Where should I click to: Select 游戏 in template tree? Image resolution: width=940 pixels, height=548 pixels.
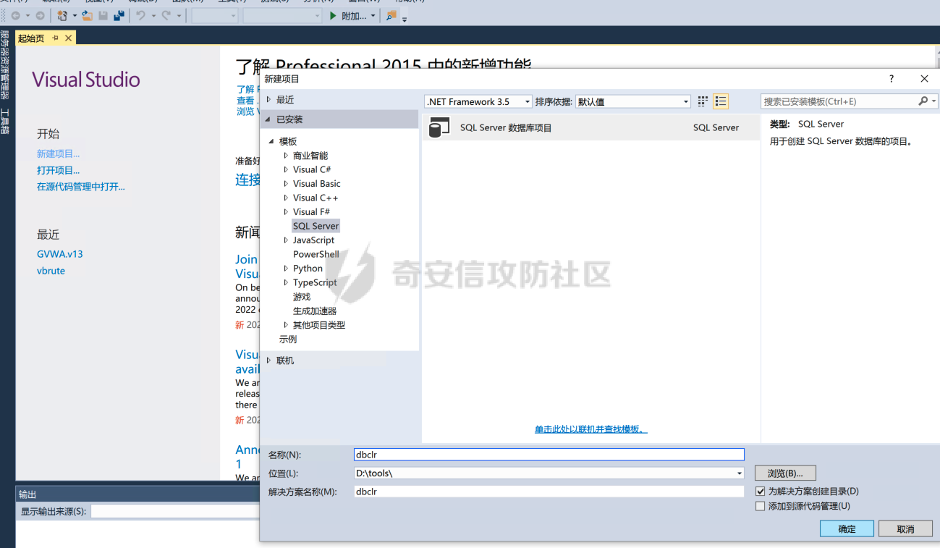pos(302,297)
